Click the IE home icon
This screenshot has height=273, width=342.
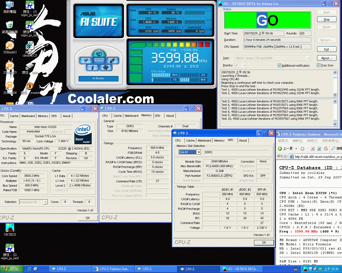326,148
